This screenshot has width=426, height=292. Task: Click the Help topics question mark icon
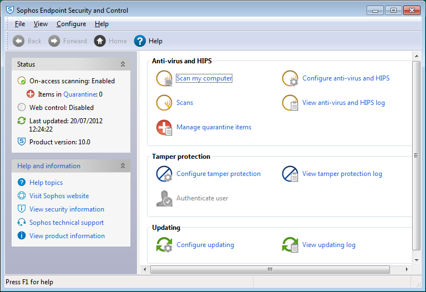22,182
